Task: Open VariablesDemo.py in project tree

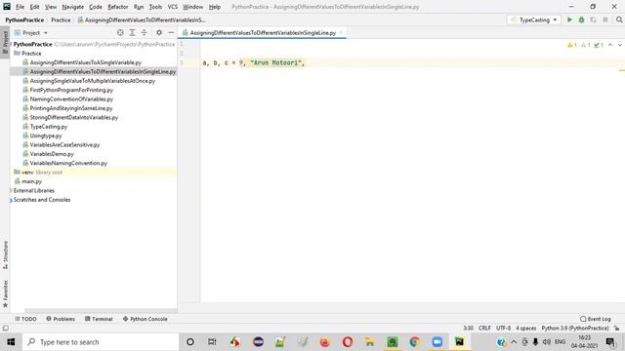Action: tap(52, 154)
